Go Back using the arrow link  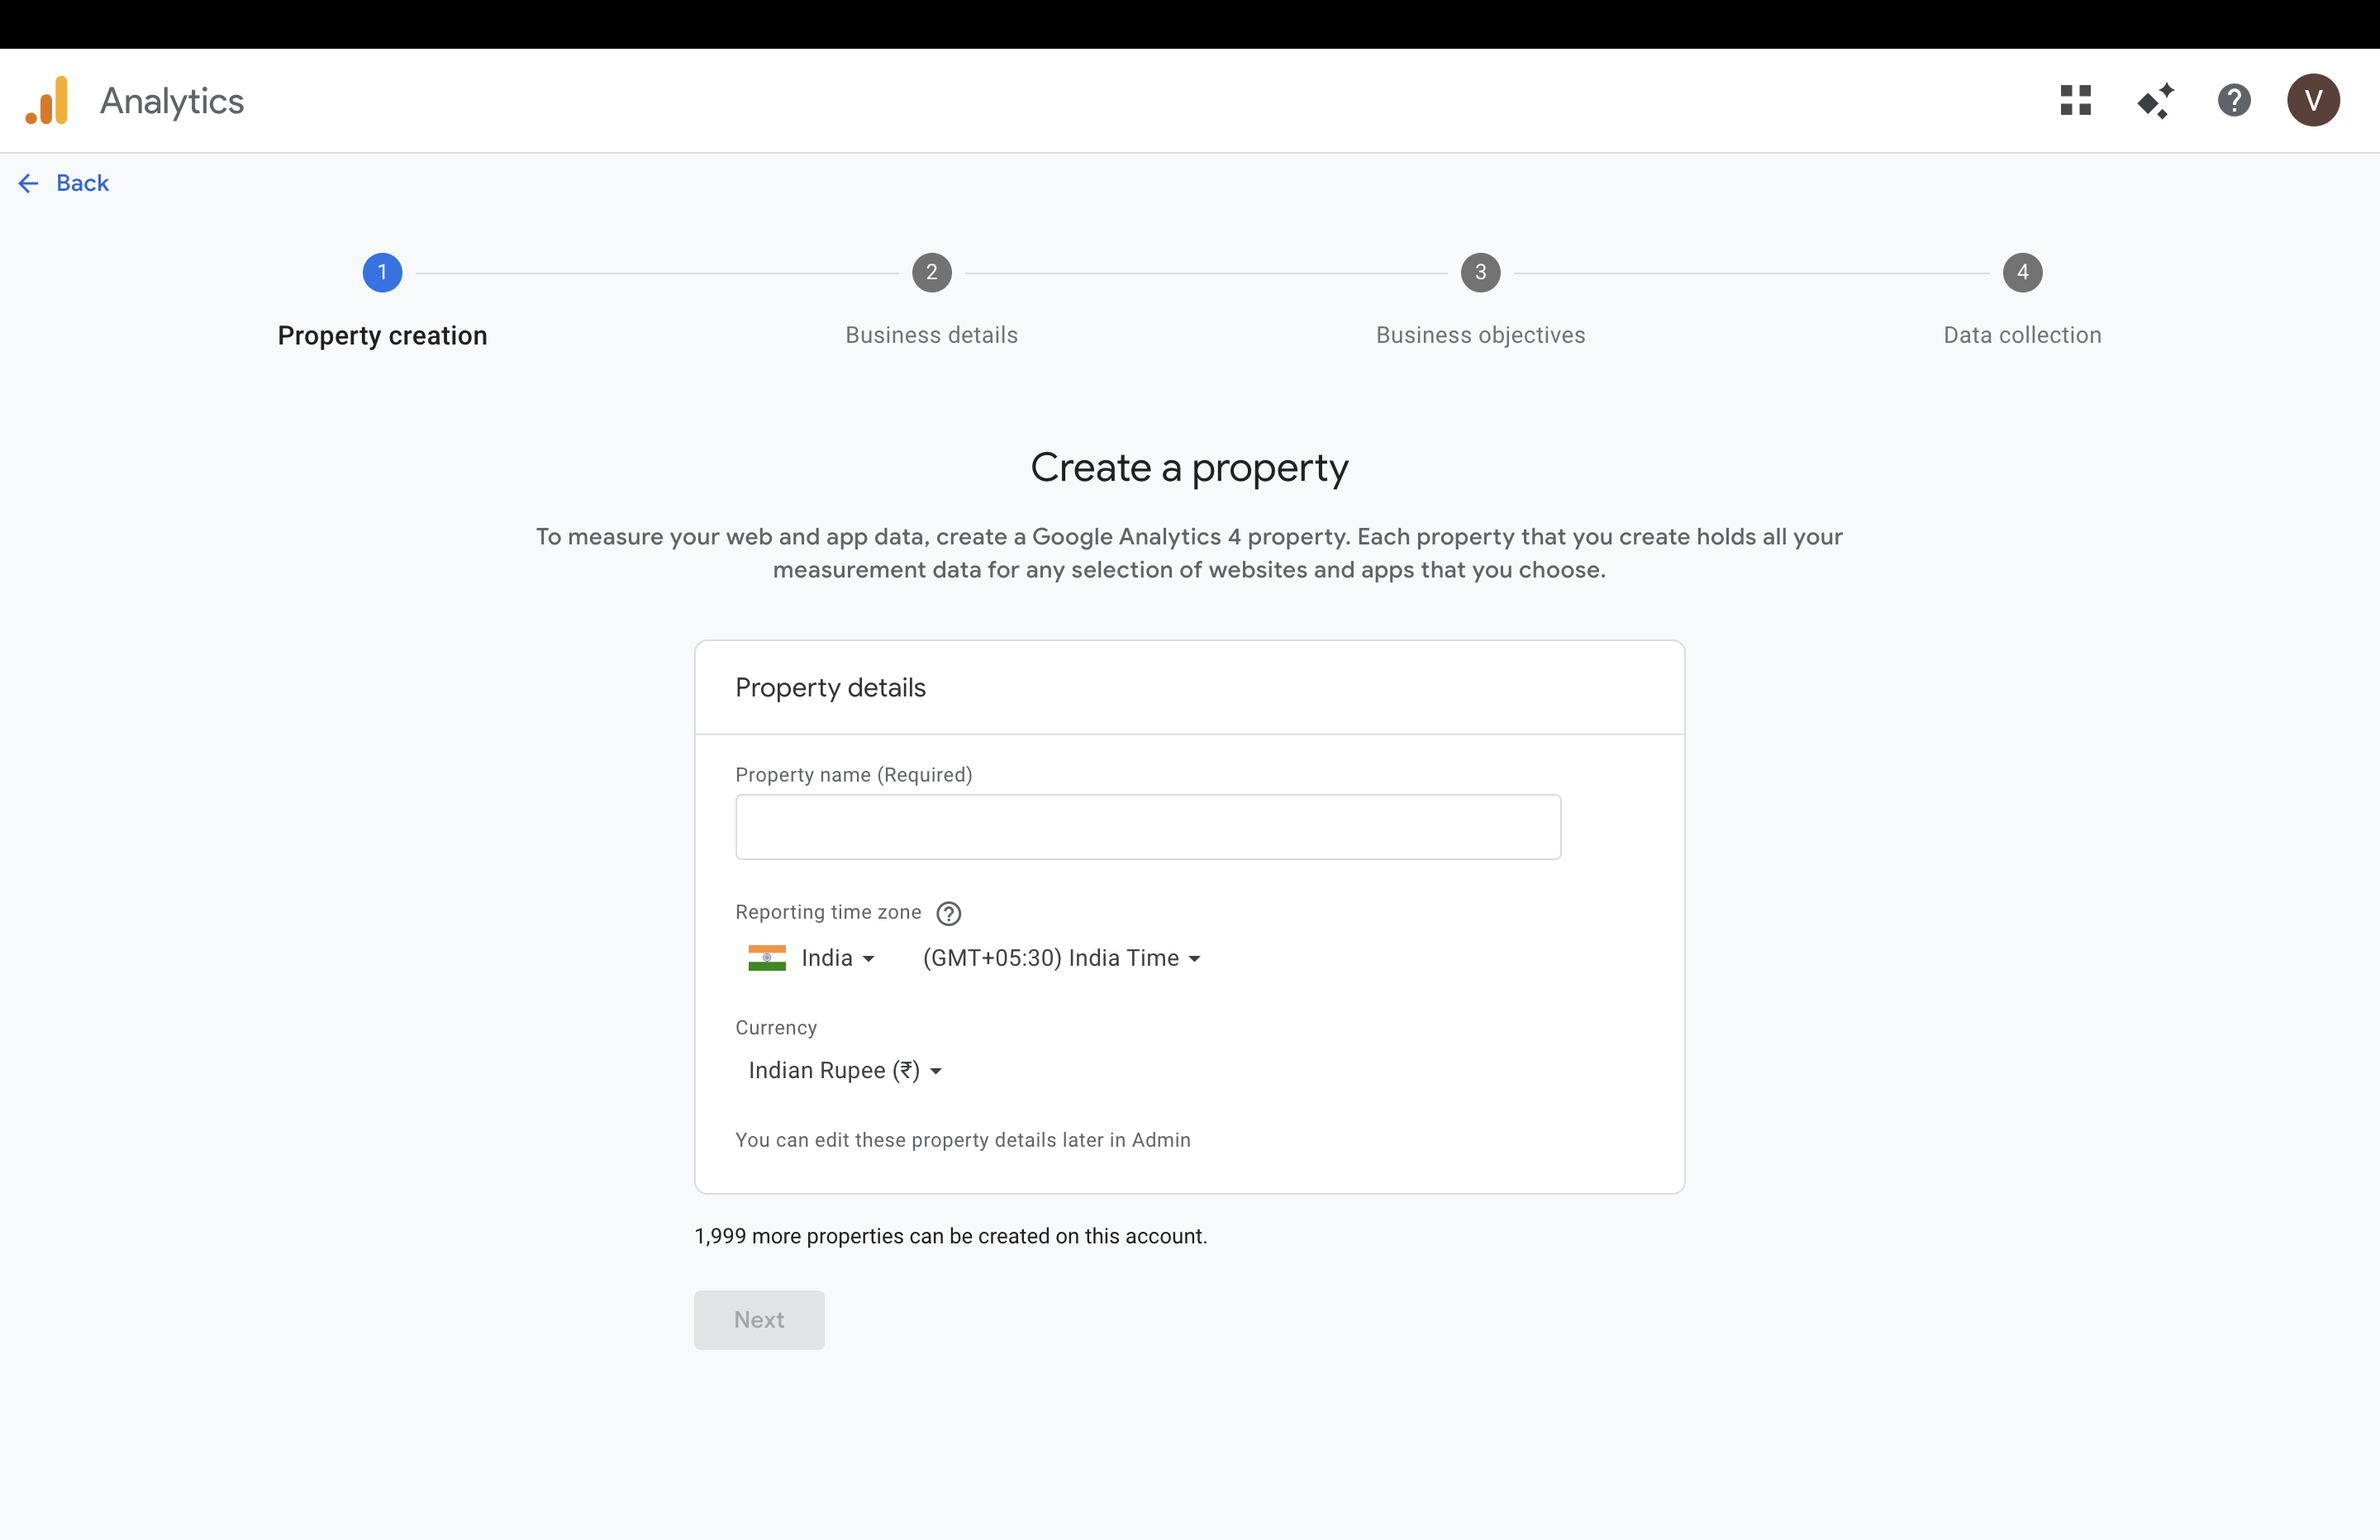(x=64, y=183)
